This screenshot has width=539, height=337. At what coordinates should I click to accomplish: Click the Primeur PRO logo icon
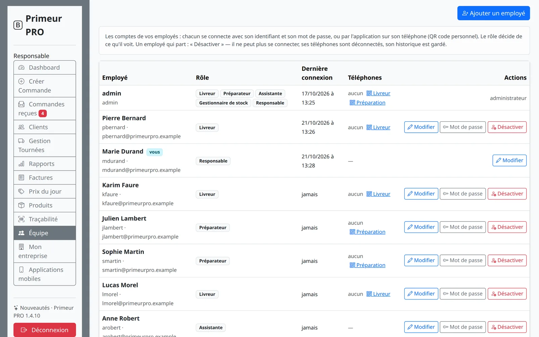click(x=18, y=25)
